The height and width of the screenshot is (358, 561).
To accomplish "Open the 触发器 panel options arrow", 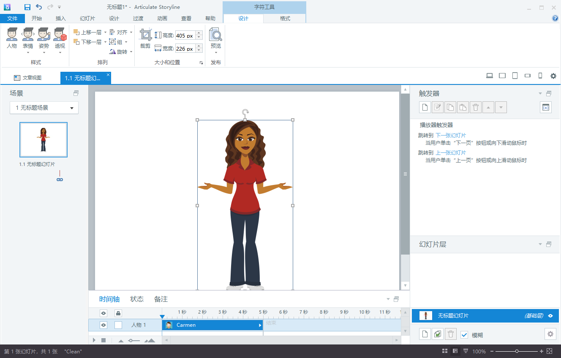I will click(x=540, y=94).
